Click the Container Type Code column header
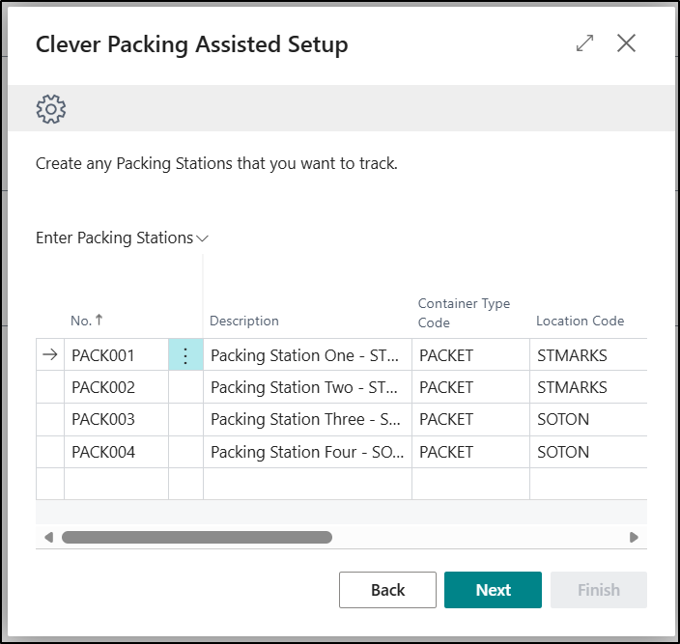Viewport: 680px width, 644px height. point(464,313)
